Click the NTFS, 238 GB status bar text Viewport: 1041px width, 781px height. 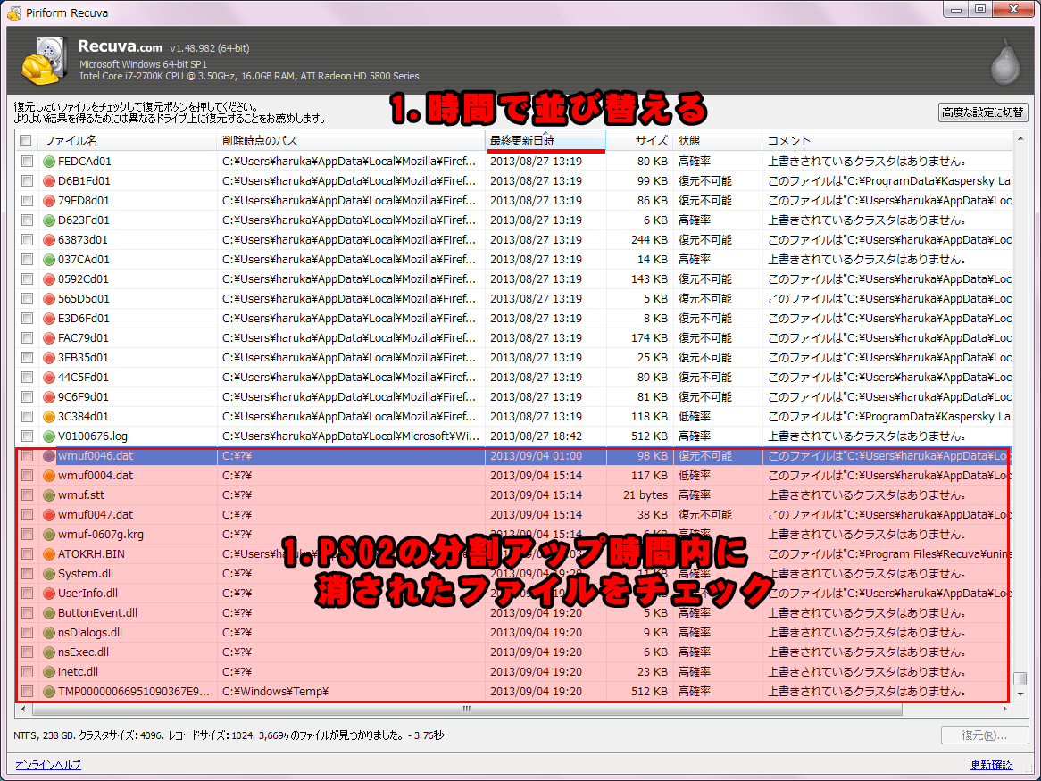point(45,735)
